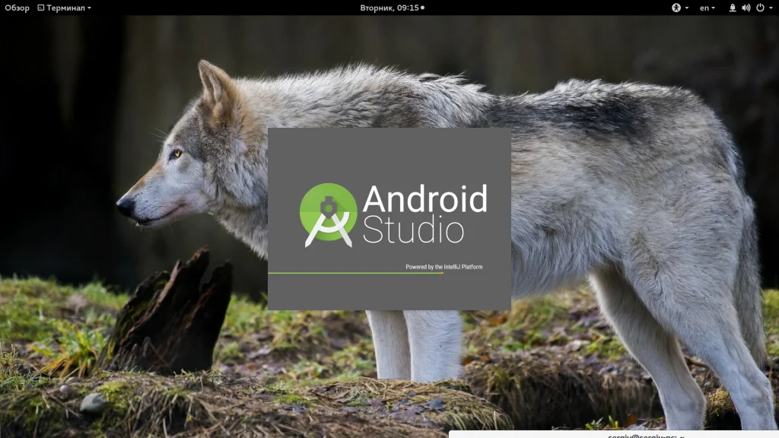This screenshot has height=438, width=779.
Task: Open the accessibility menu icon
Action: click(676, 8)
